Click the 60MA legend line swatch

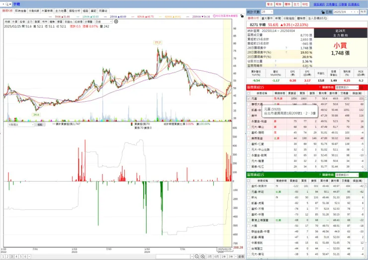[x=134, y=17]
